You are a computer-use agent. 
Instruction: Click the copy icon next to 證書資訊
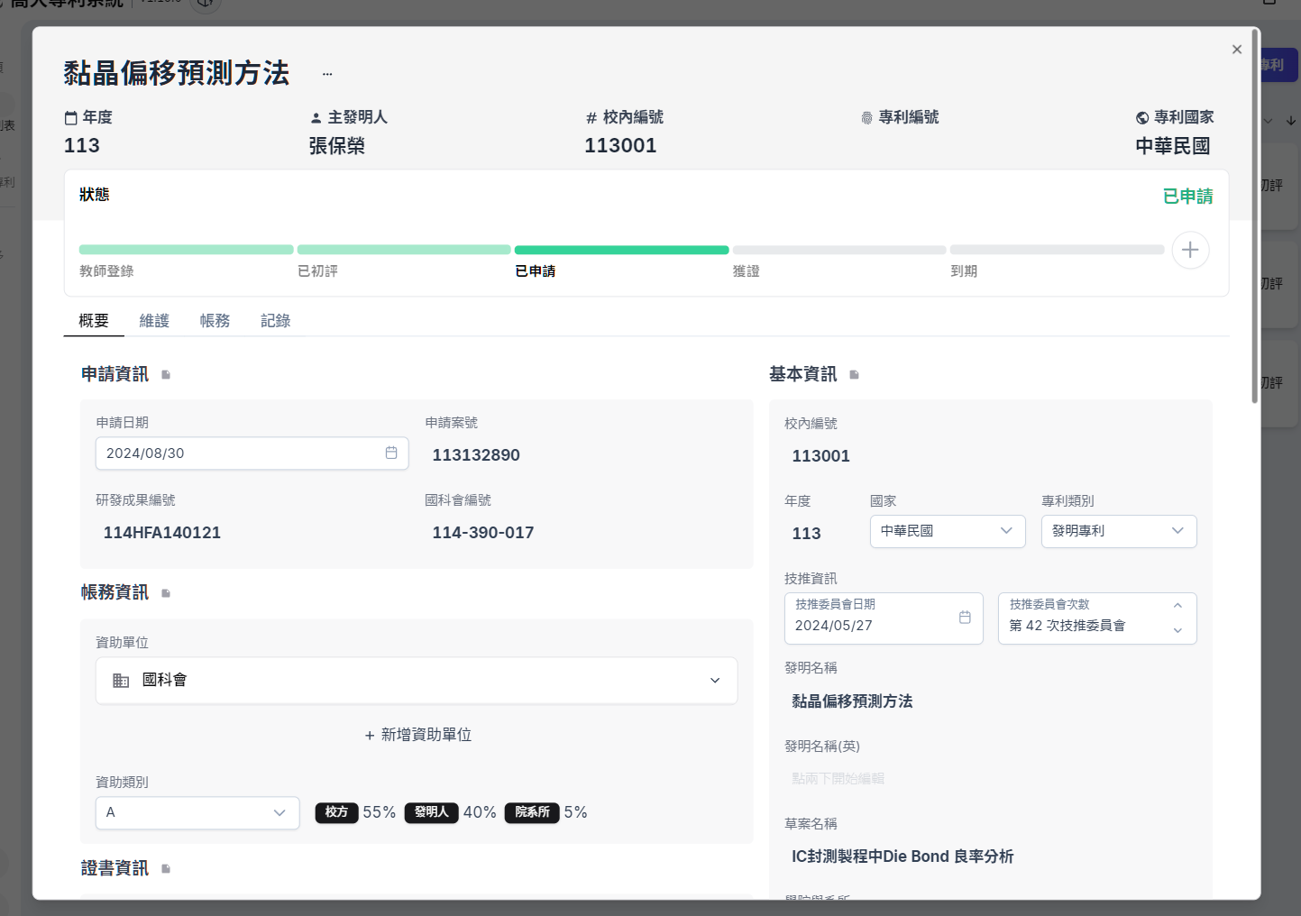165,867
